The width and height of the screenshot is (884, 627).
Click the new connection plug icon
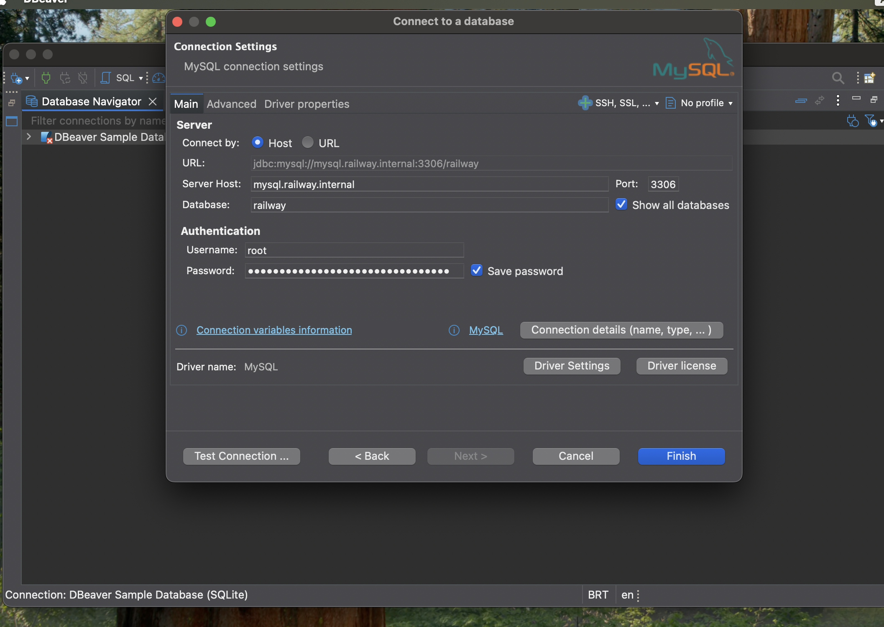point(16,78)
